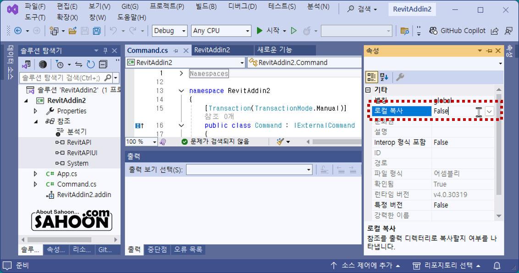Select Alphabetical sort in Properties panel
This screenshot has width=519, height=273.
point(384,77)
